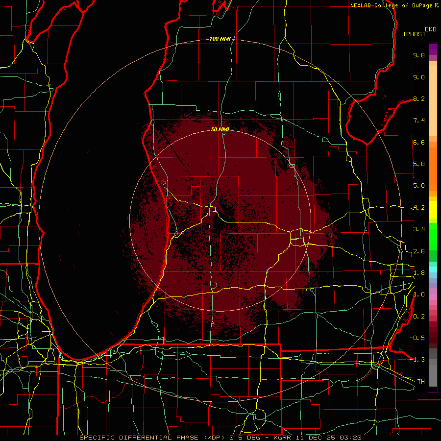Click the 7.4 legend value

[x=419, y=121]
